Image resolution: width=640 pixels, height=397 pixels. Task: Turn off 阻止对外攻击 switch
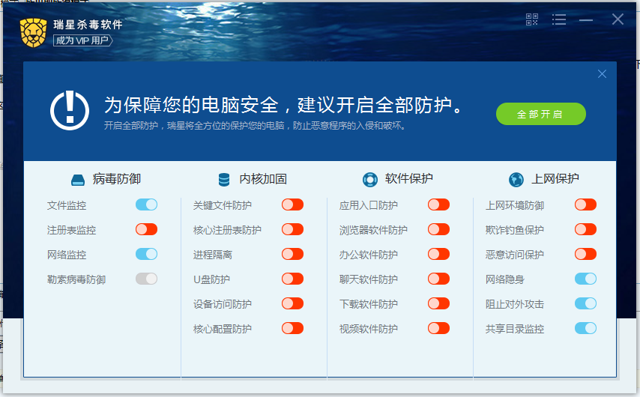point(586,303)
